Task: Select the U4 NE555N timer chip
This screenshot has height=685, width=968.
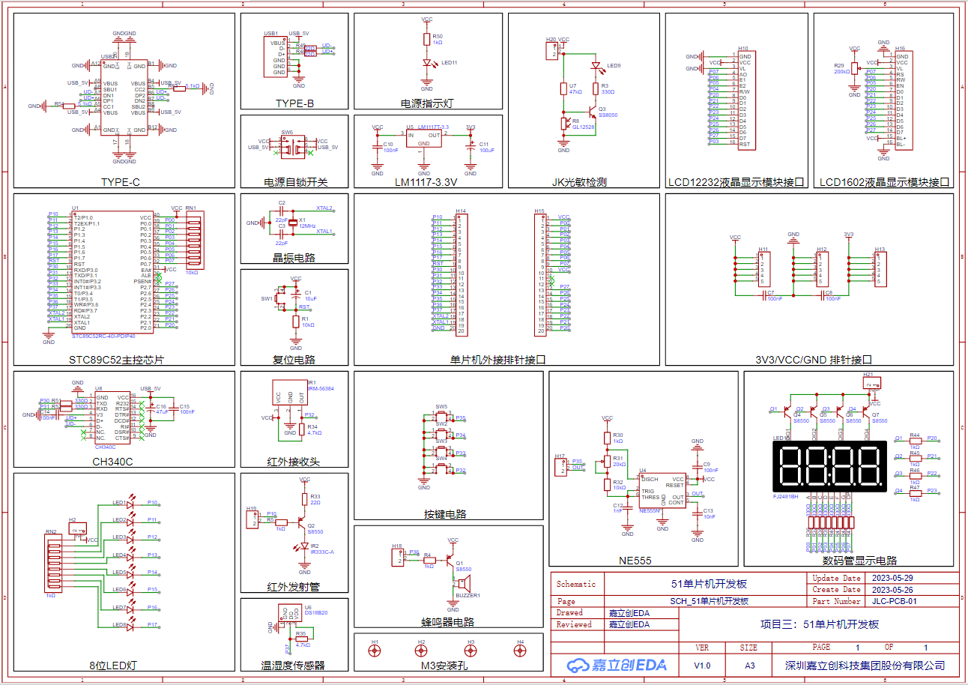Action: (x=662, y=491)
